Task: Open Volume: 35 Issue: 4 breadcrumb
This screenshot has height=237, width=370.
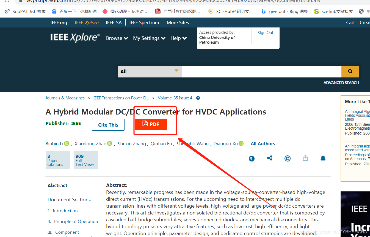Action: [x=175, y=98]
